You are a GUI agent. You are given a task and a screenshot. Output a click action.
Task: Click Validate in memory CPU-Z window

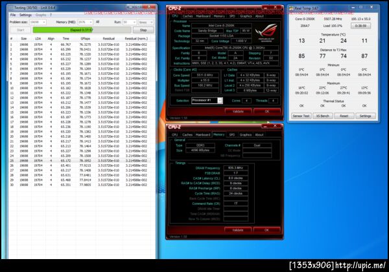[x=238, y=230]
